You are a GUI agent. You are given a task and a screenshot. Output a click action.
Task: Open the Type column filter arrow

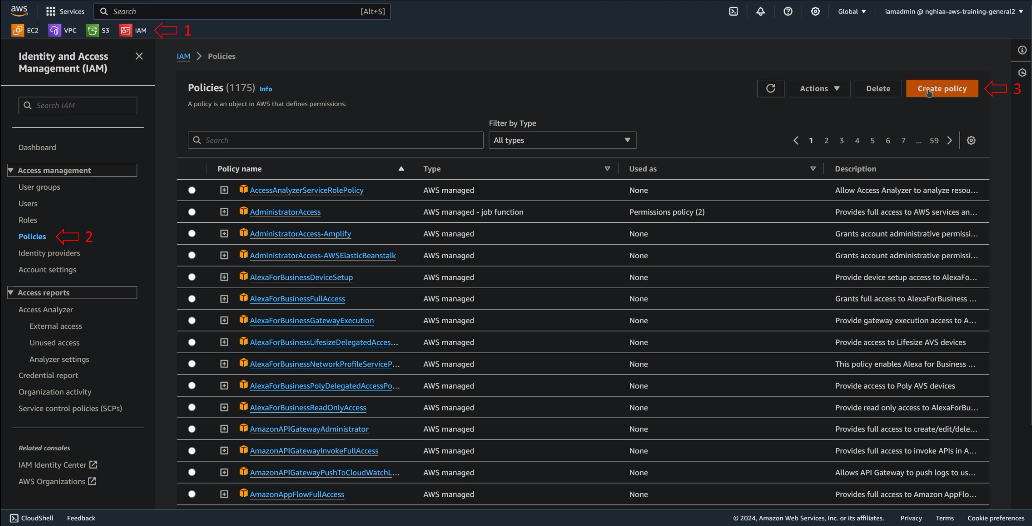point(607,169)
